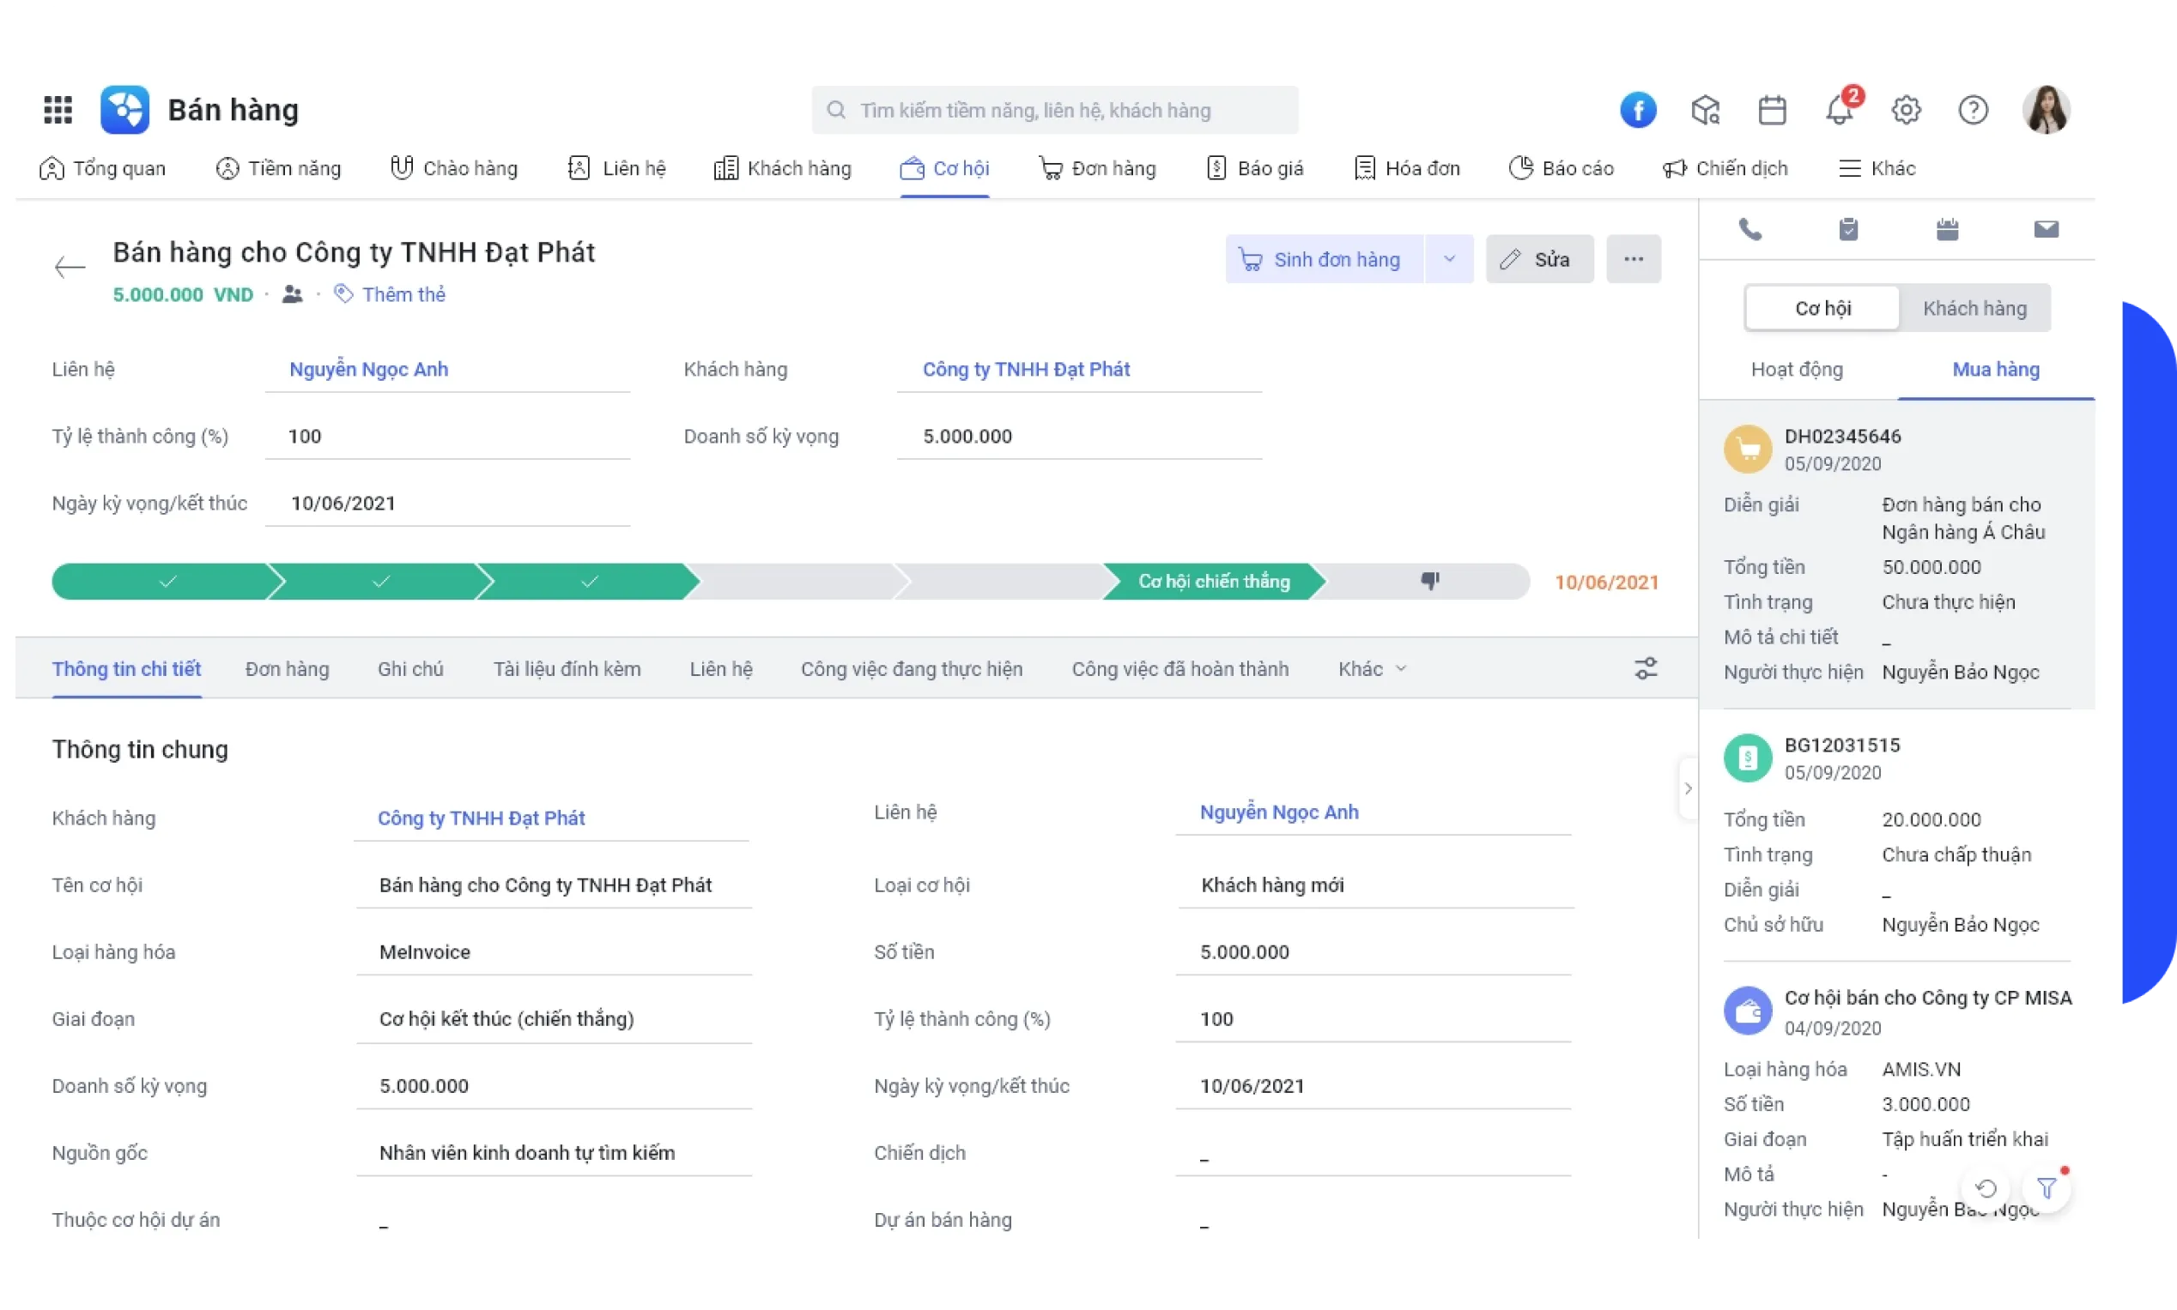
Task: Click Thêm thẻ tag link
Action: (390, 294)
